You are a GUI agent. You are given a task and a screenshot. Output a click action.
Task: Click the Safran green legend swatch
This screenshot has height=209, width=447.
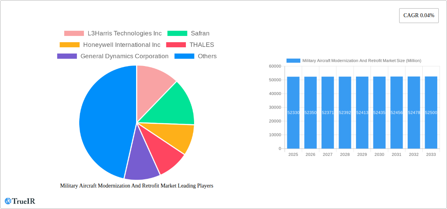click(x=177, y=33)
